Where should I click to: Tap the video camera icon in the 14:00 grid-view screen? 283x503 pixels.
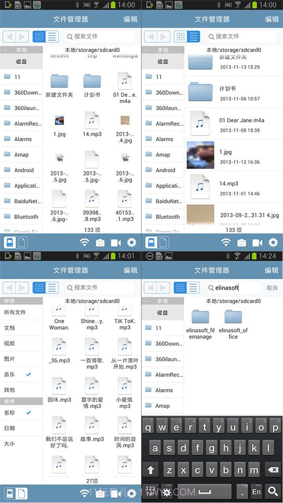tap(116, 242)
